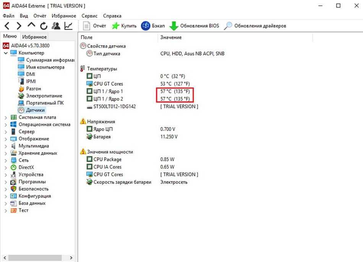The image size is (363, 262).
Task: Open the Отчёт menu in menu bar
Action: tap(40, 16)
